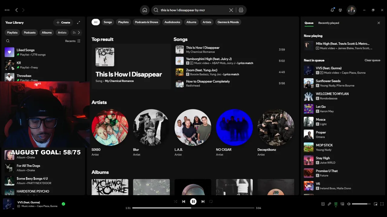This screenshot has height=217, width=387.
Task: Toggle saved checkmark for VVS
Action: [x=63, y=204]
